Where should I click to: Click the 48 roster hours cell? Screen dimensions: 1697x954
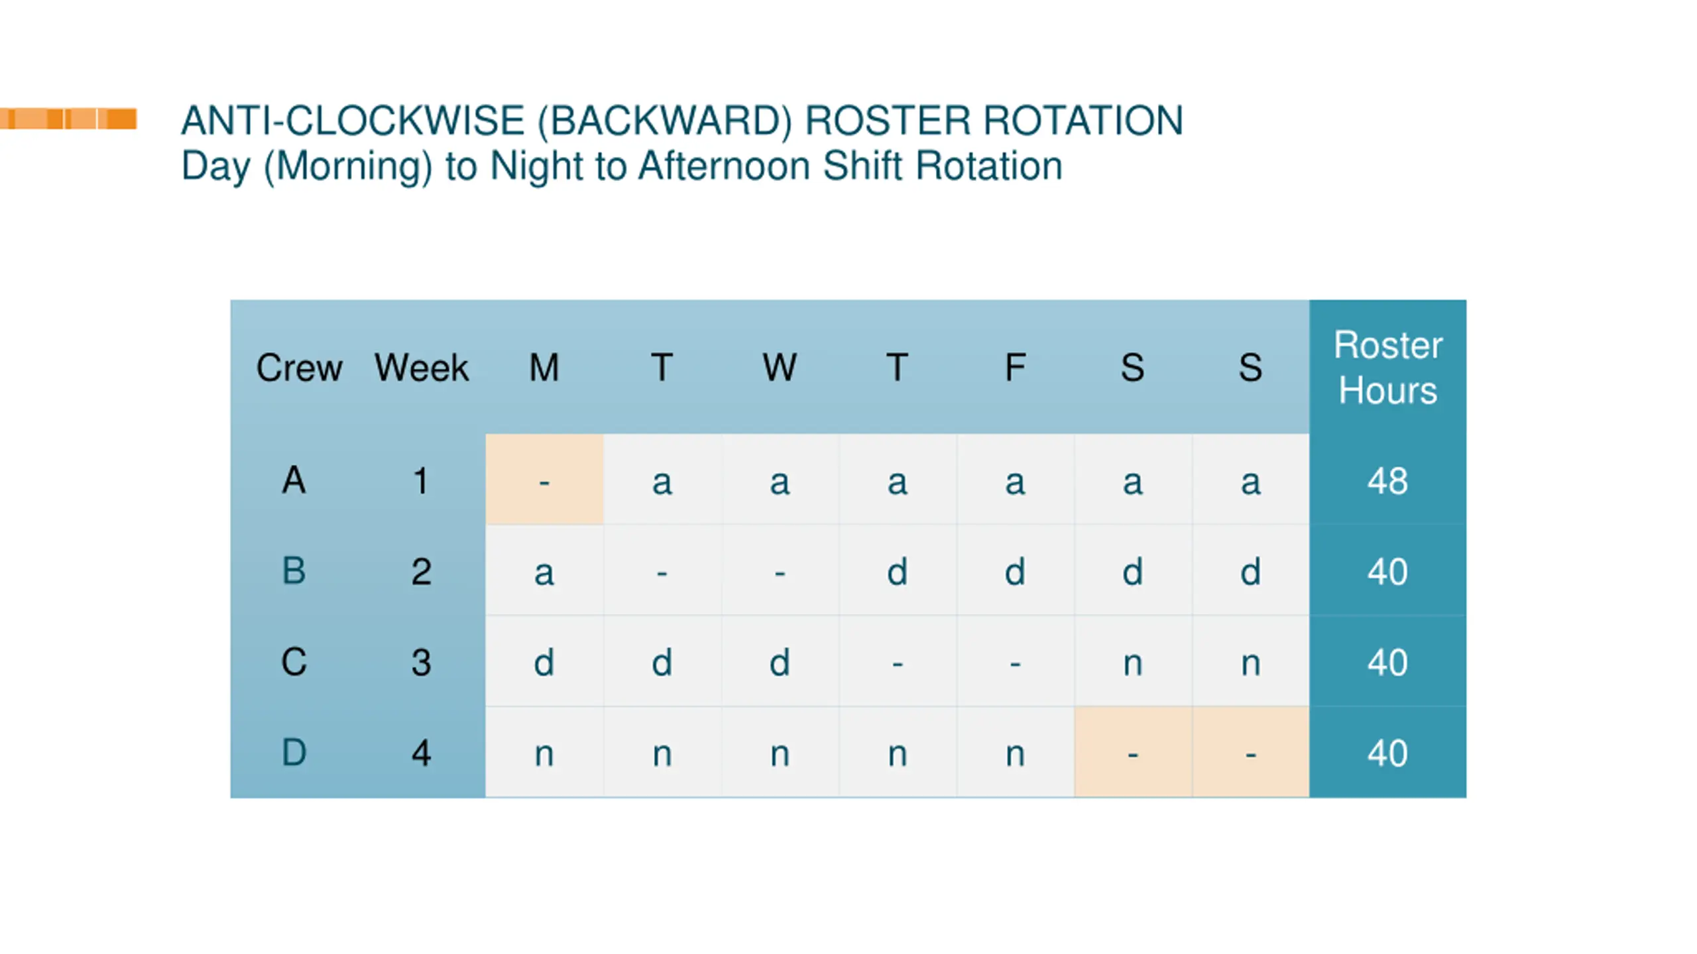[x=1387, y=480]
